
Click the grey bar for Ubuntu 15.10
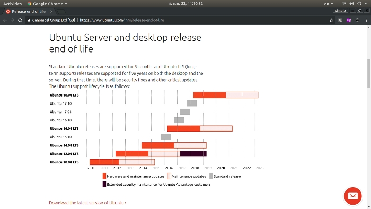pyautogui.click(x=165, y=137)
